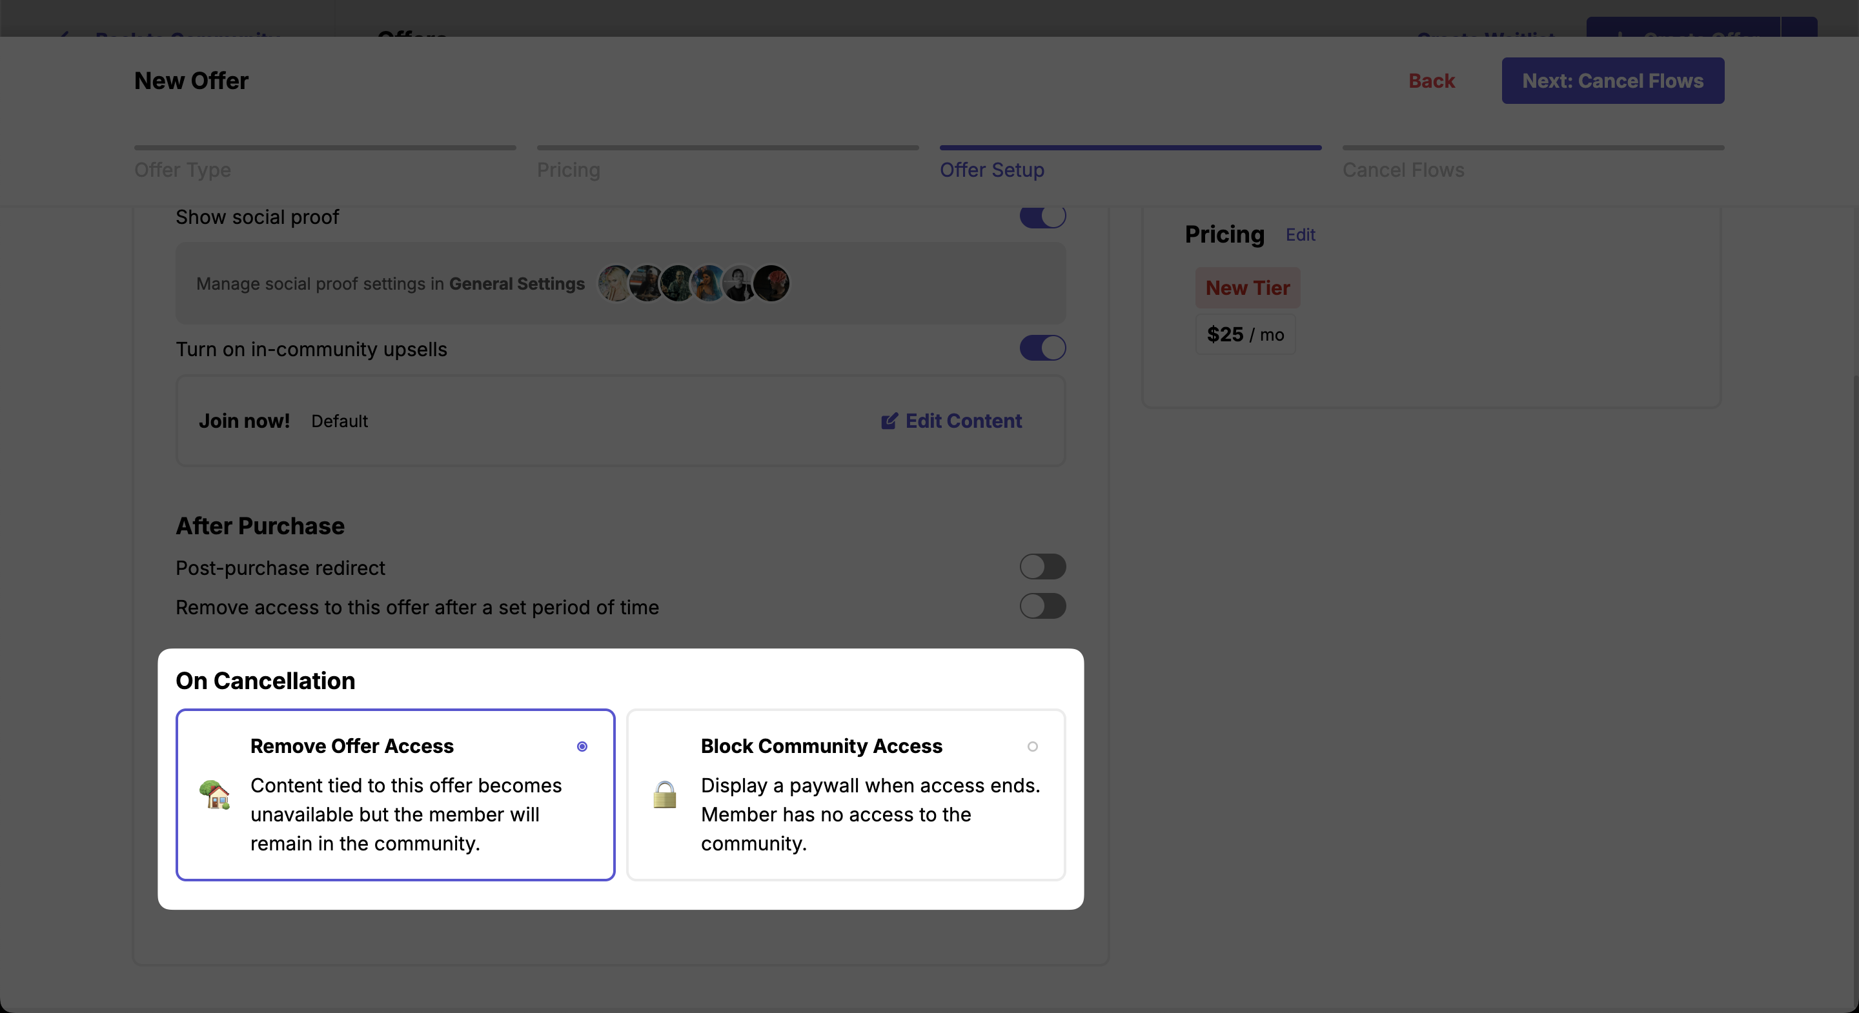Open General Settings link for social proof

click(x=516, y=283)
